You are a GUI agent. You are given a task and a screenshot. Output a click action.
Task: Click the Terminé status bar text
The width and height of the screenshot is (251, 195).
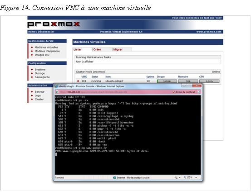pyautogui.click(x=59, y=178)
